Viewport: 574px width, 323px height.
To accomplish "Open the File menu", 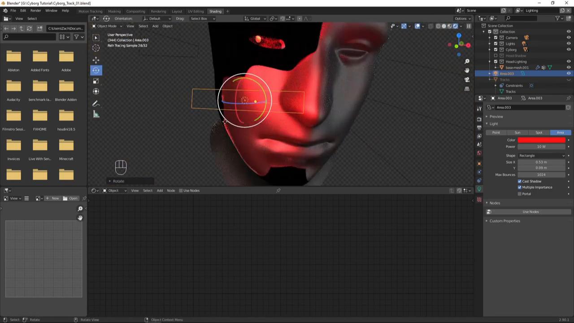I will click(x=13, y=10).
